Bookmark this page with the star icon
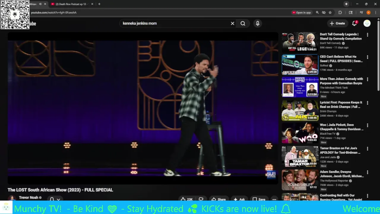 [330, 12]
